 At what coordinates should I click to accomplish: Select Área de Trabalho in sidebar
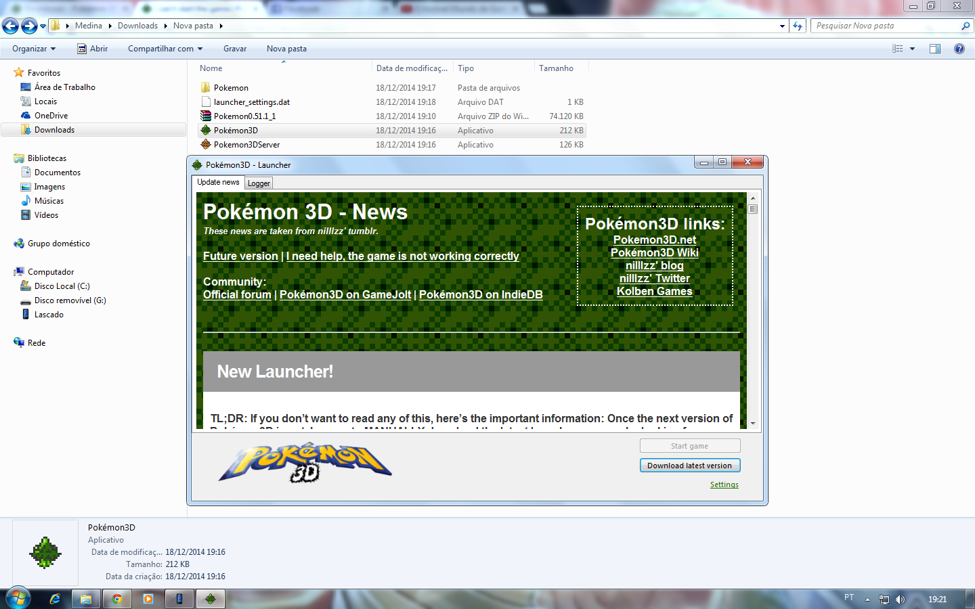[x=65, y=87]
